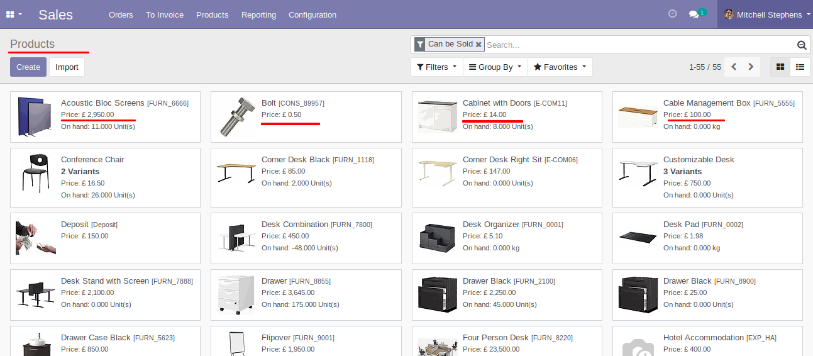Click the 1-55 / 55 pager counter
The height and width of the screenshot is (356, 813).
click(x=705, y=67)
